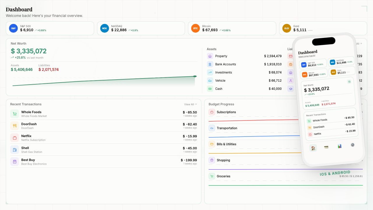Open the NASDAQ market card
This screenshot has width=373, height=210.
(141, 28)
